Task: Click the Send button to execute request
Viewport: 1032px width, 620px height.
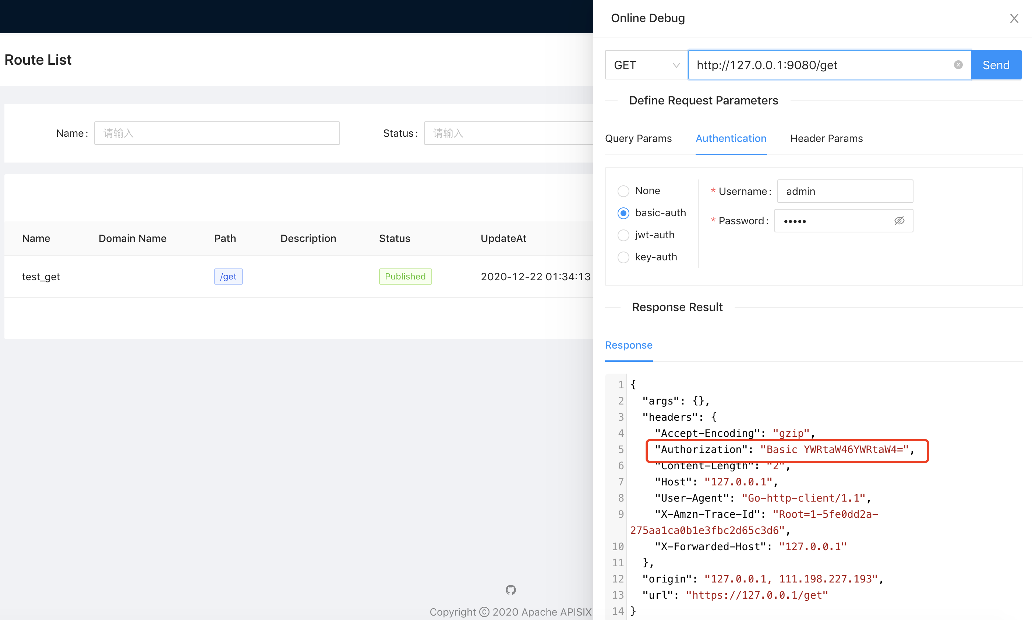Action: 996,65
